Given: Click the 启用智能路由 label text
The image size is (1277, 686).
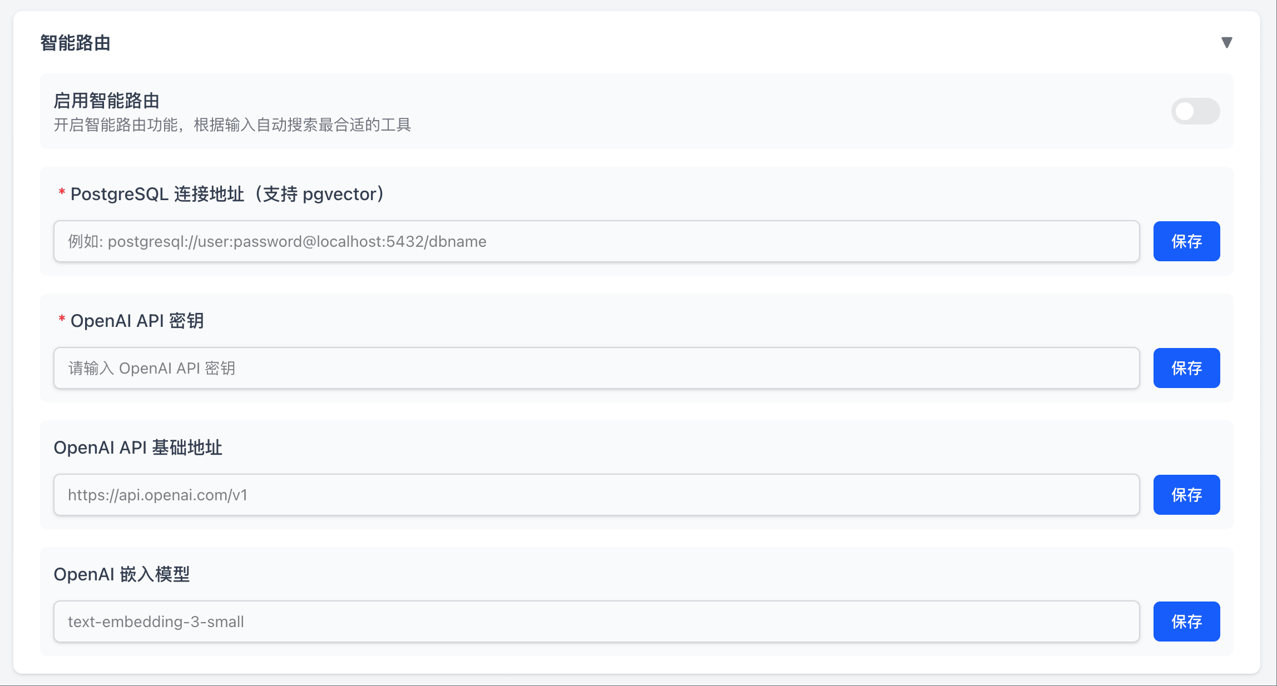Looking at the screenshot, I should (106, 101).
